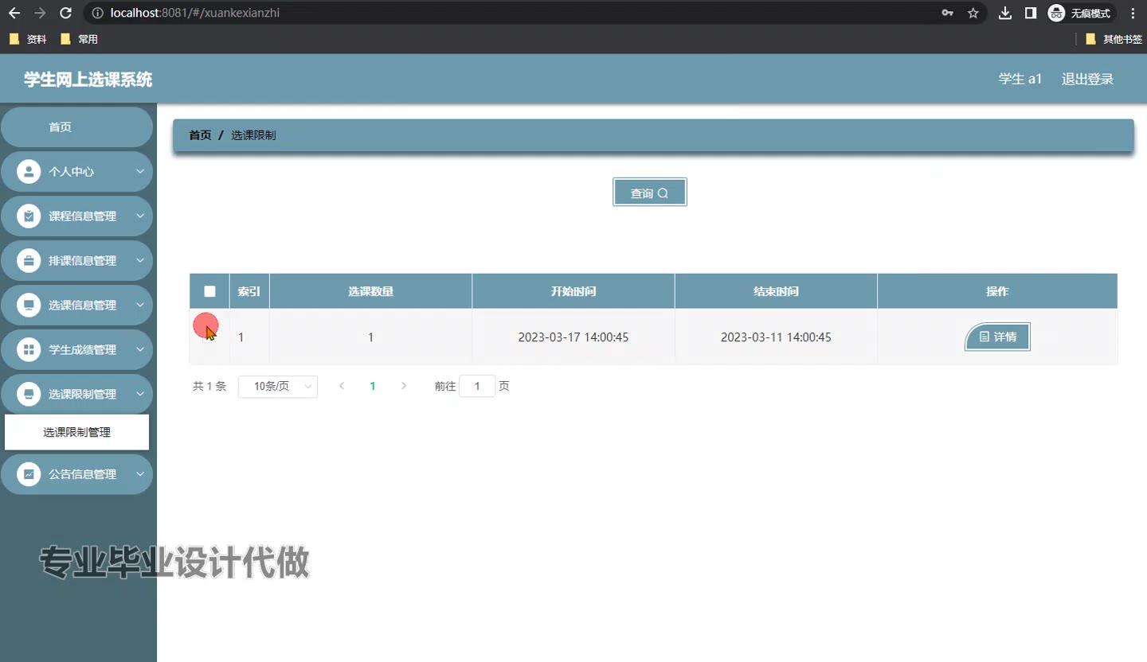This screenshot has width=1147, height=662.
Task: Click the 学生 a1 user label
Action: click(x=1020, y=79)
